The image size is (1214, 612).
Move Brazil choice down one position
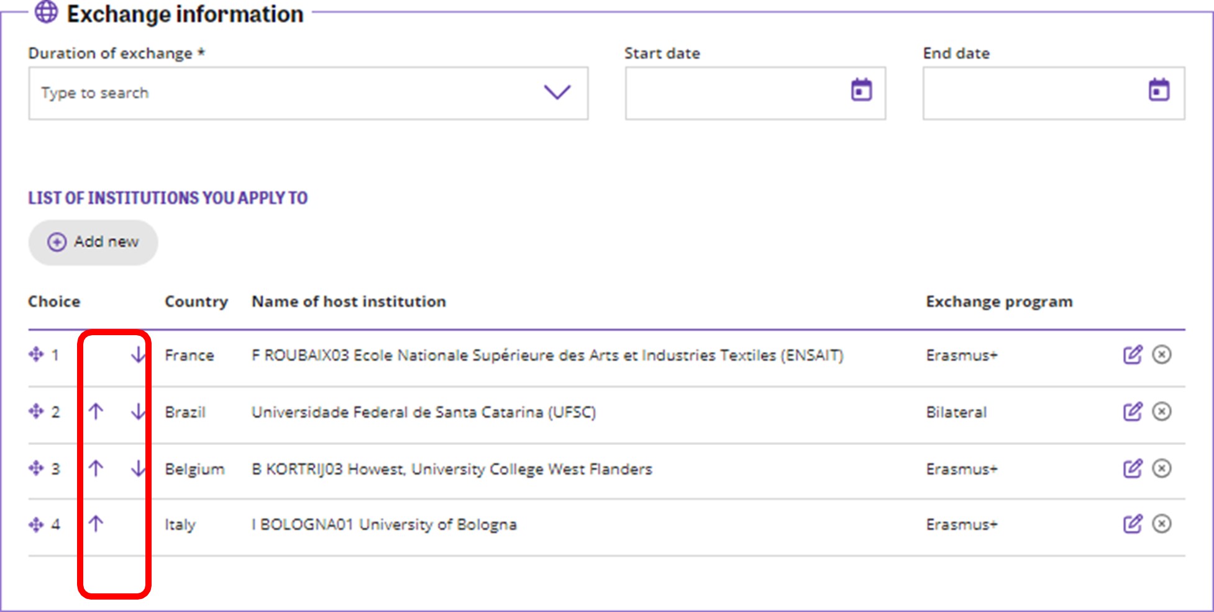(x=138, y=412)
